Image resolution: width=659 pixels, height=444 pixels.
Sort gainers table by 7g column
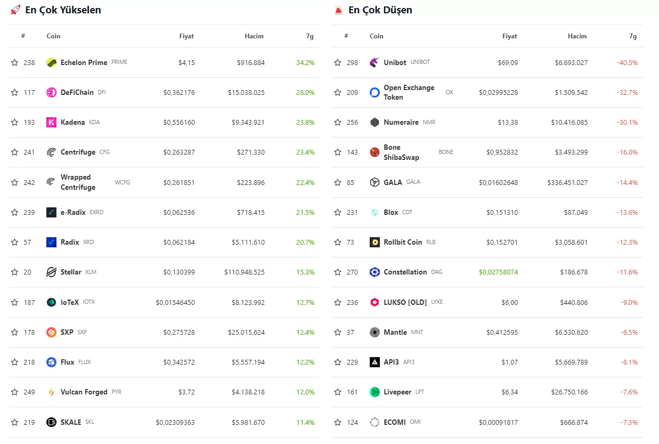(310, 36)
